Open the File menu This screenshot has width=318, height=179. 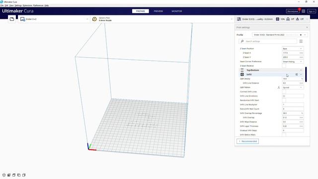click(2, 5)
